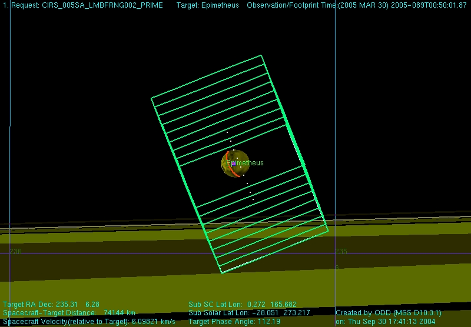This screenshot has width=471, height=327.
Task: Select the Epimetheus name label
Action: click(x=245, y=163)
